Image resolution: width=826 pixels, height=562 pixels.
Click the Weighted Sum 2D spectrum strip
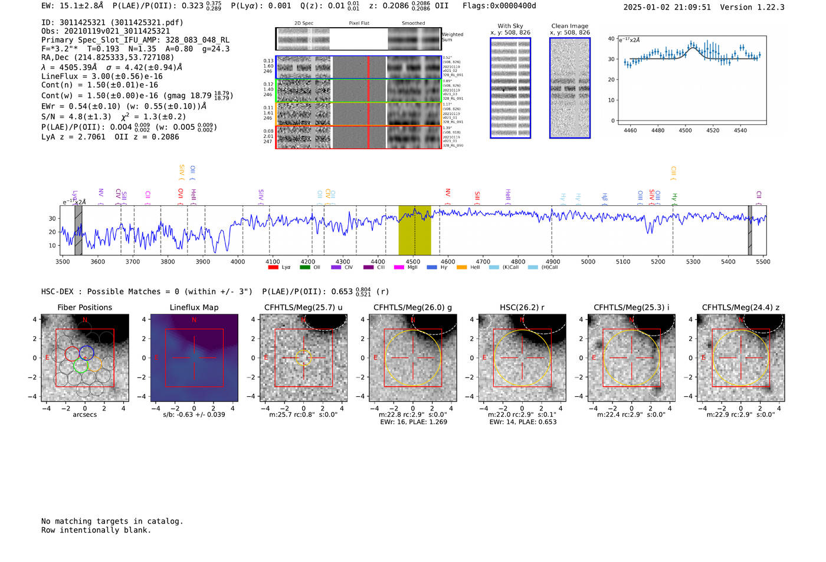click(359, 39)
